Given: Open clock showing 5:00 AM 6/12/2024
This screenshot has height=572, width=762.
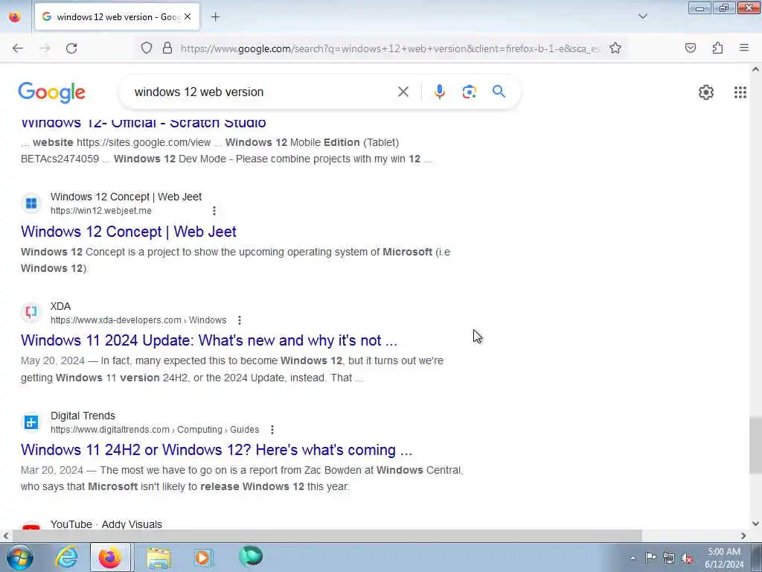Looking at the screenshot, I should (x=724, y=558).
